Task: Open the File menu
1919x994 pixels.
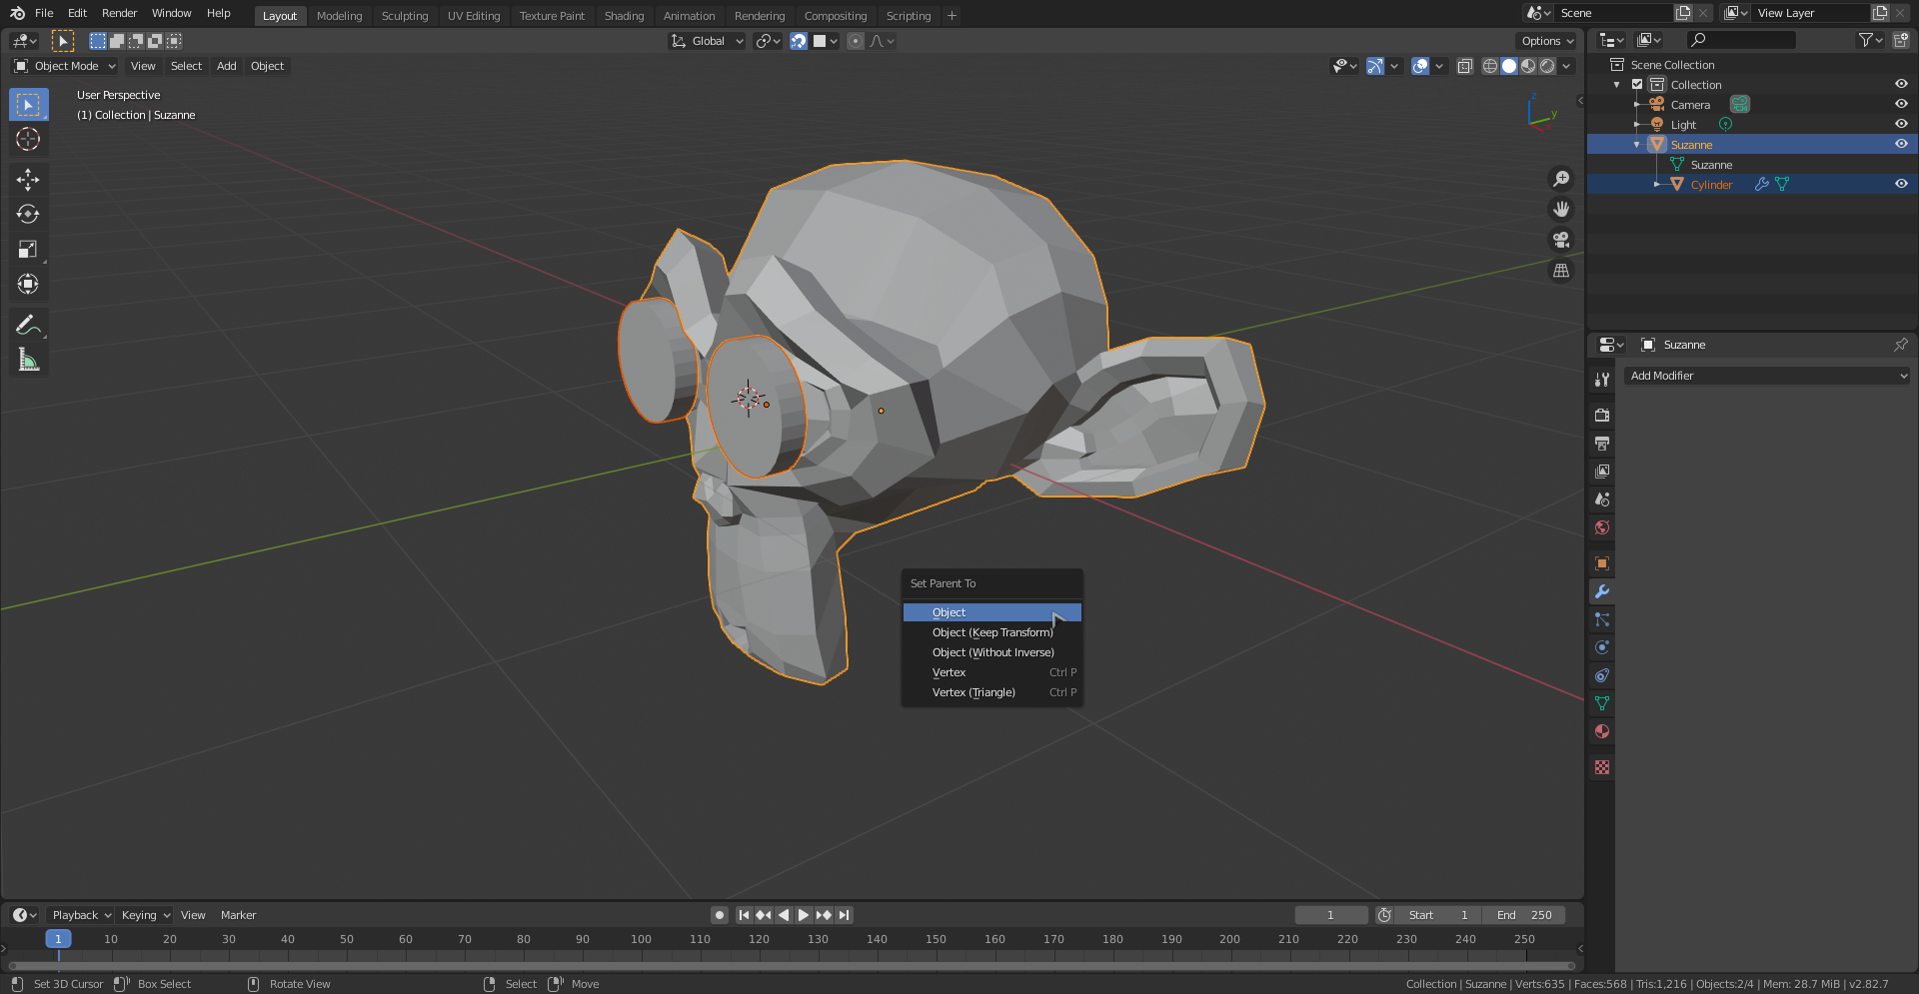Action: (x=44, y=13)
